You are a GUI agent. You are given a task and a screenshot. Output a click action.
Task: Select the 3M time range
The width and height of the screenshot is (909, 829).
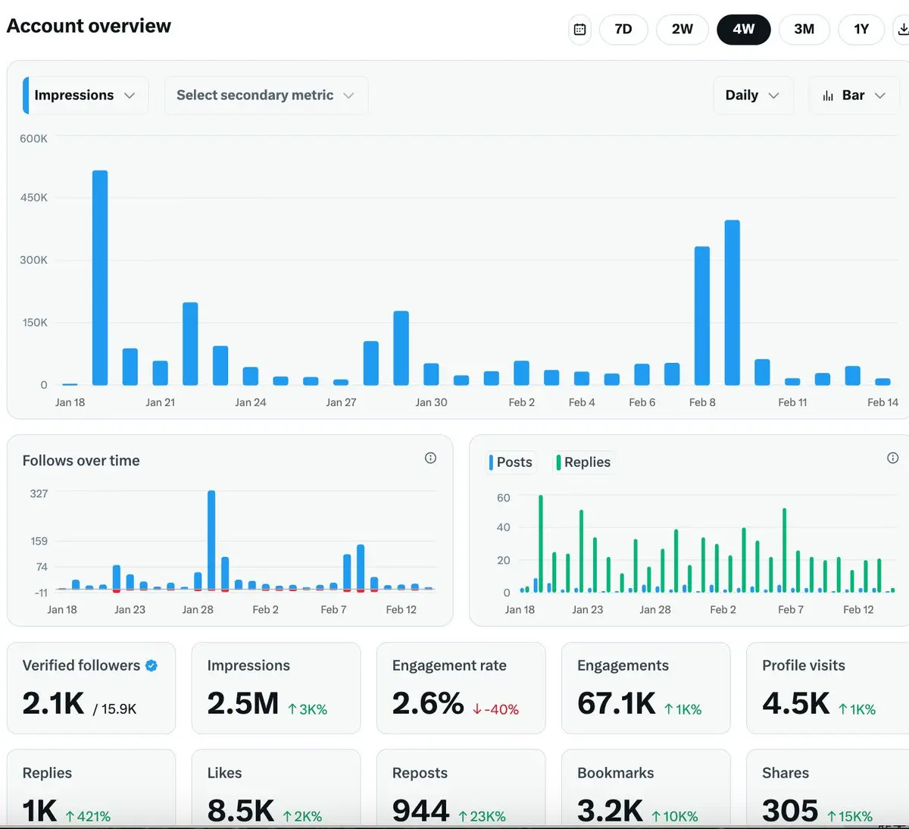coord(804,30)
